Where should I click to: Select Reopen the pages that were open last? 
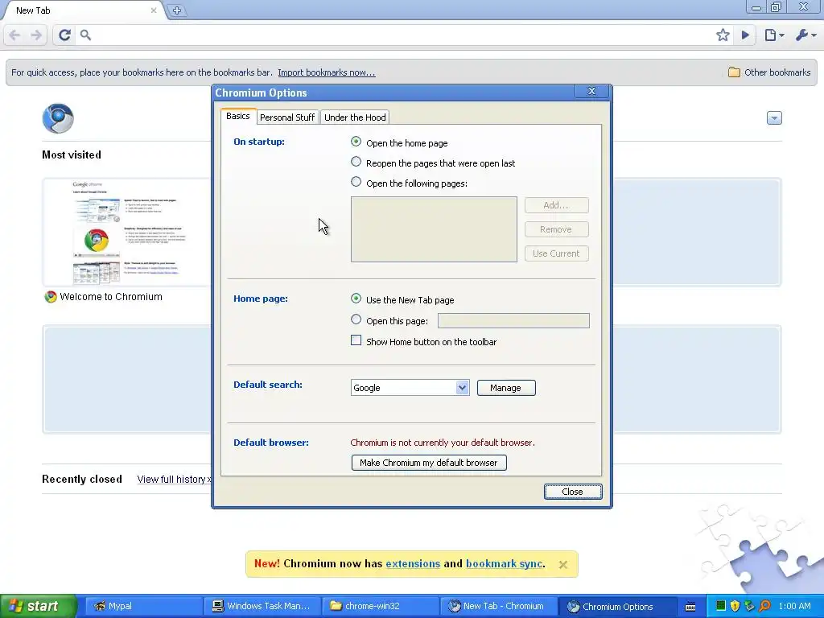tap(356, 161)
